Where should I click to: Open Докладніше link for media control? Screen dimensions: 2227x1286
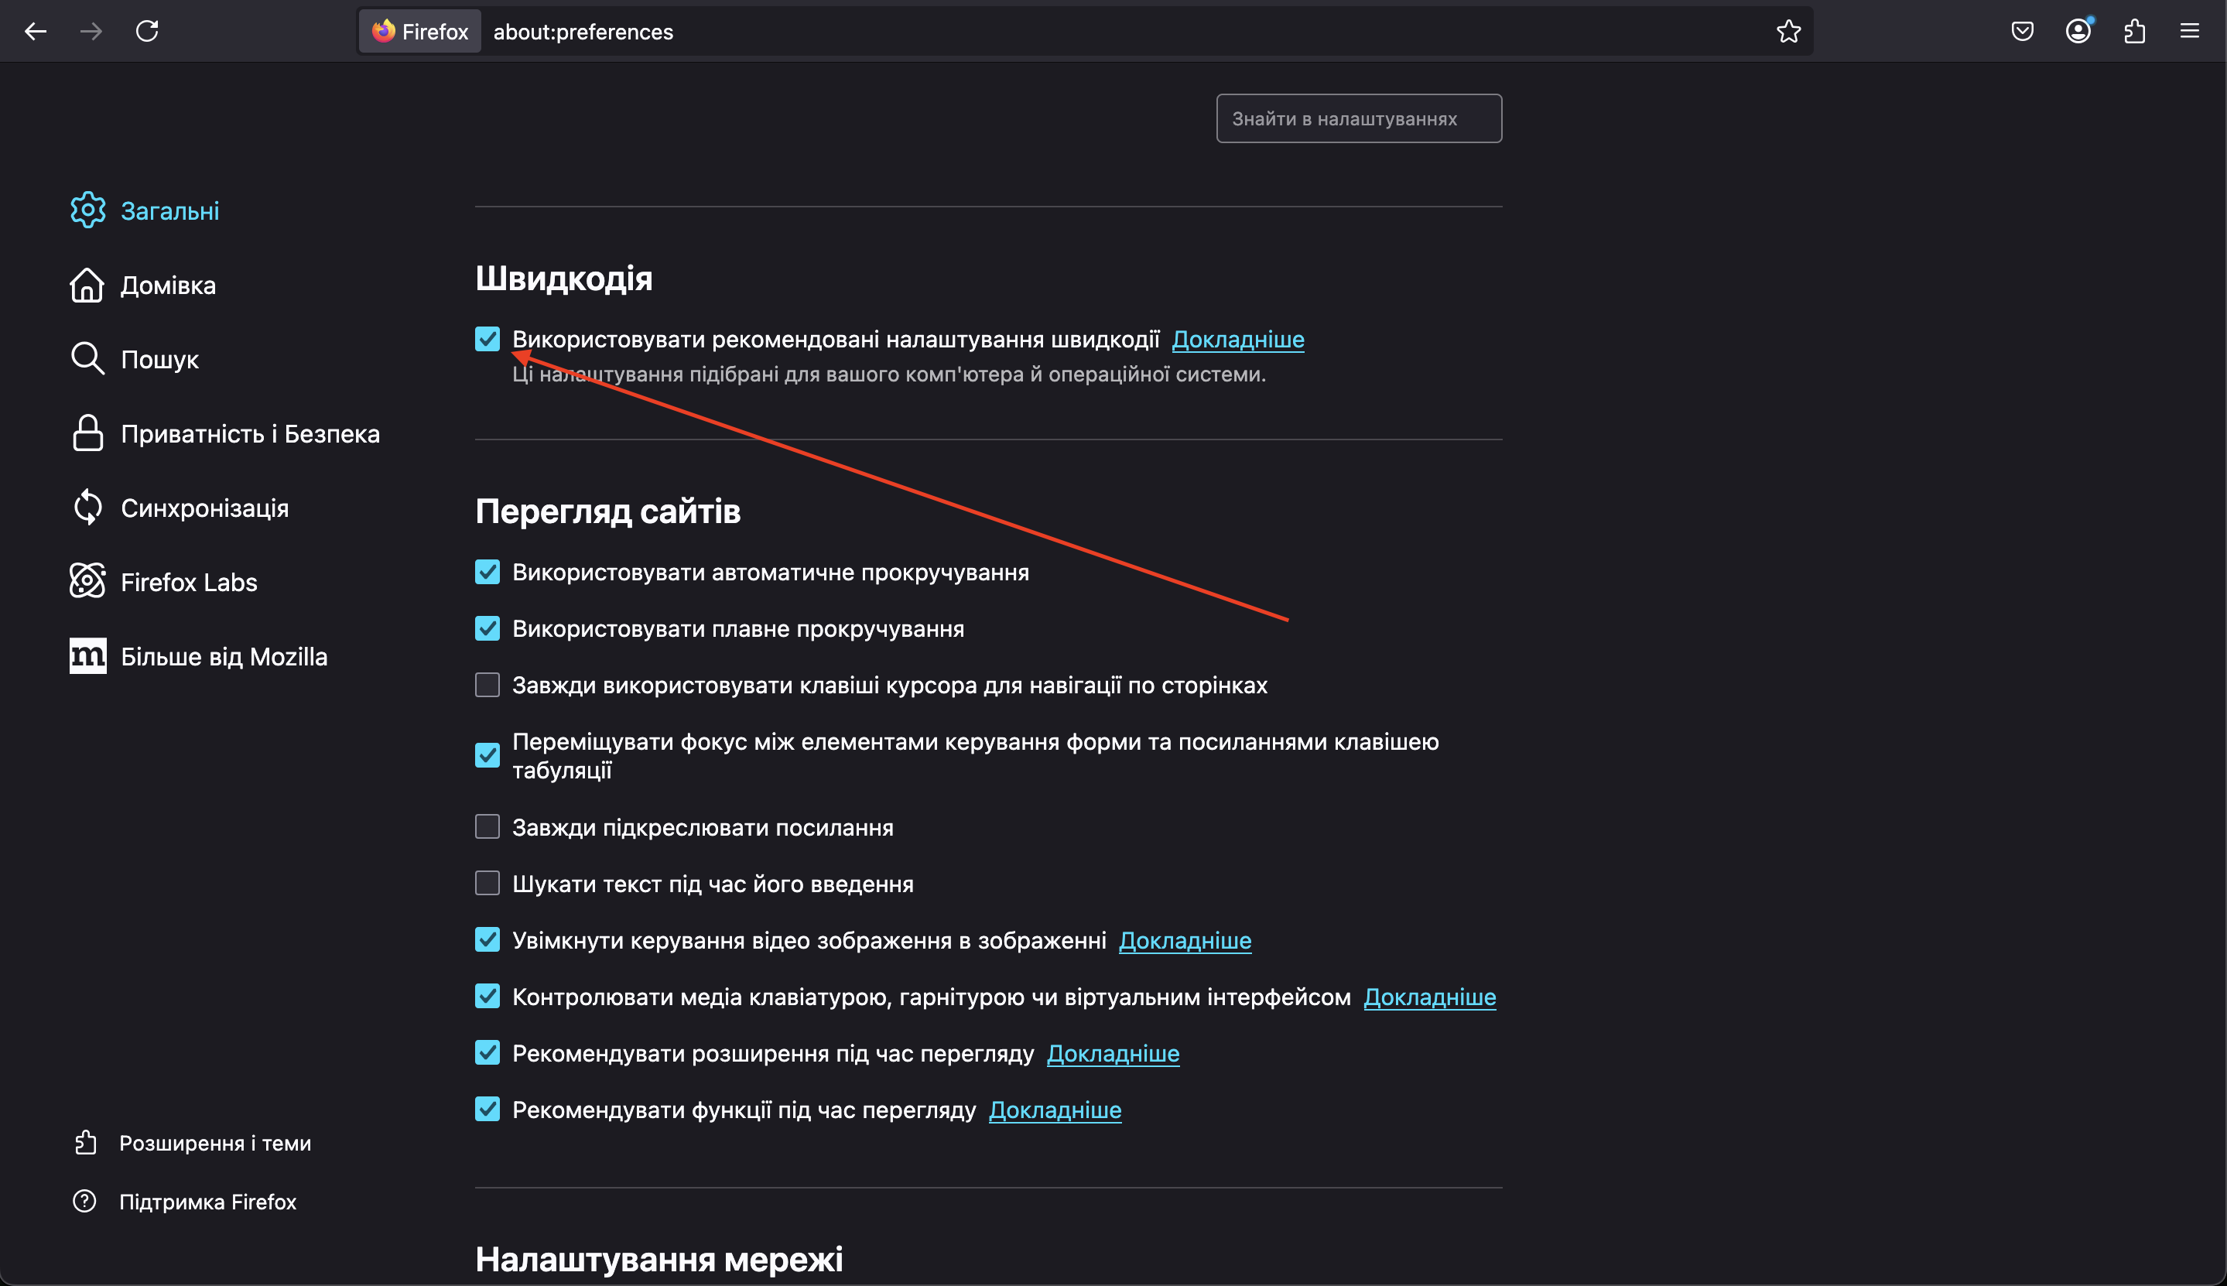(x=1430, y=997)
